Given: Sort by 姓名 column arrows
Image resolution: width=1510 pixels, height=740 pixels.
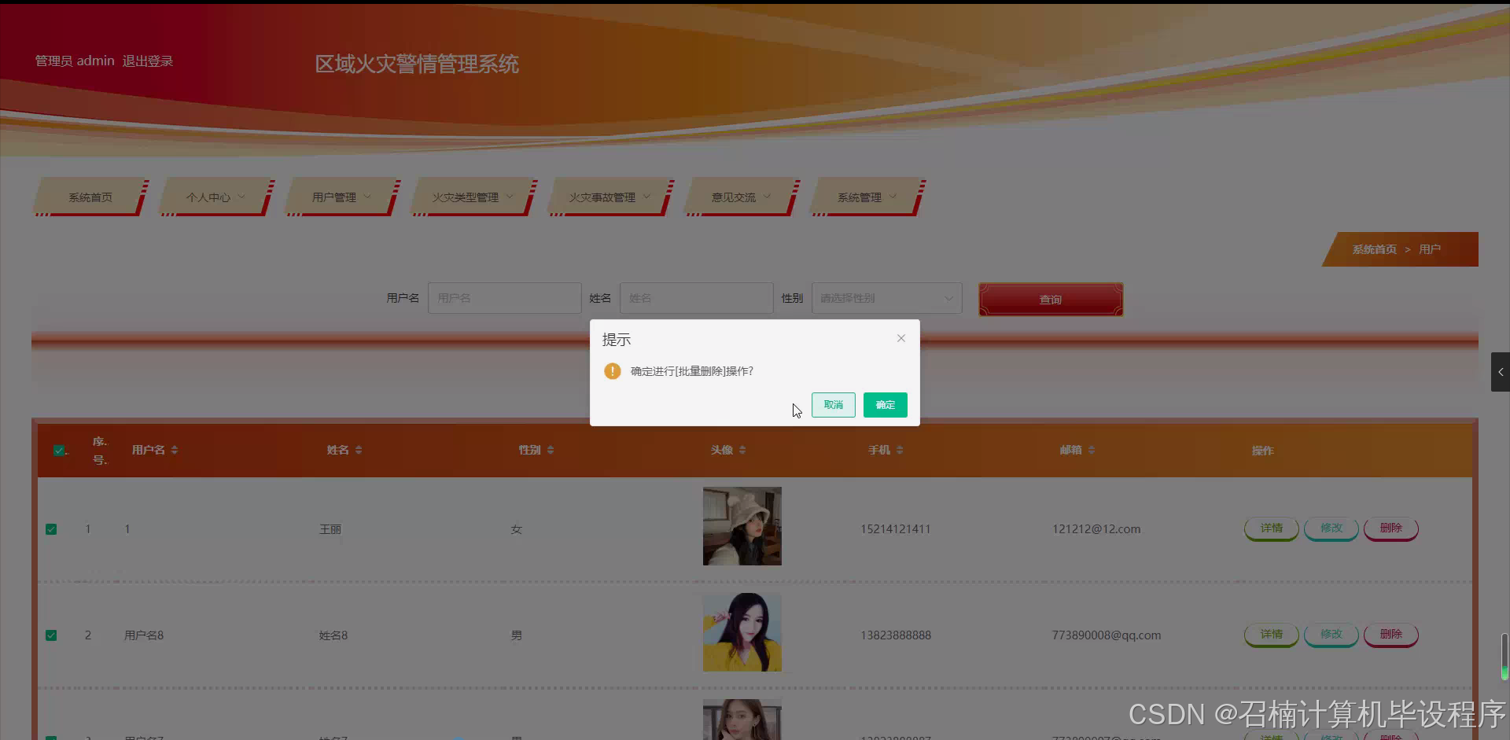Looking at the screenshot, I should click(x=359, y=450).
